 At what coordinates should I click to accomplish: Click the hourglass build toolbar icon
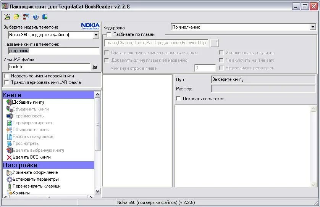coord(26,17)
